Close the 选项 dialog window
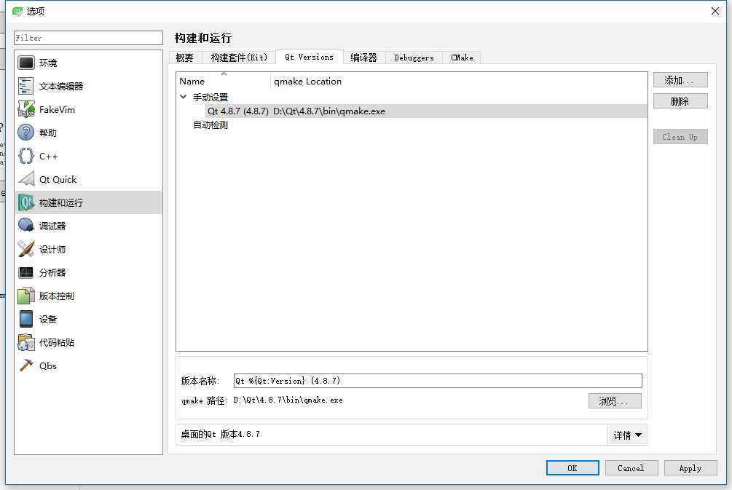The width and height of the screenshot is (732, 490). [715, 11]
